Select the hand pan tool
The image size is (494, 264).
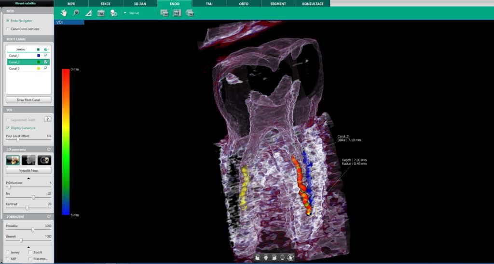pos(63,13)
